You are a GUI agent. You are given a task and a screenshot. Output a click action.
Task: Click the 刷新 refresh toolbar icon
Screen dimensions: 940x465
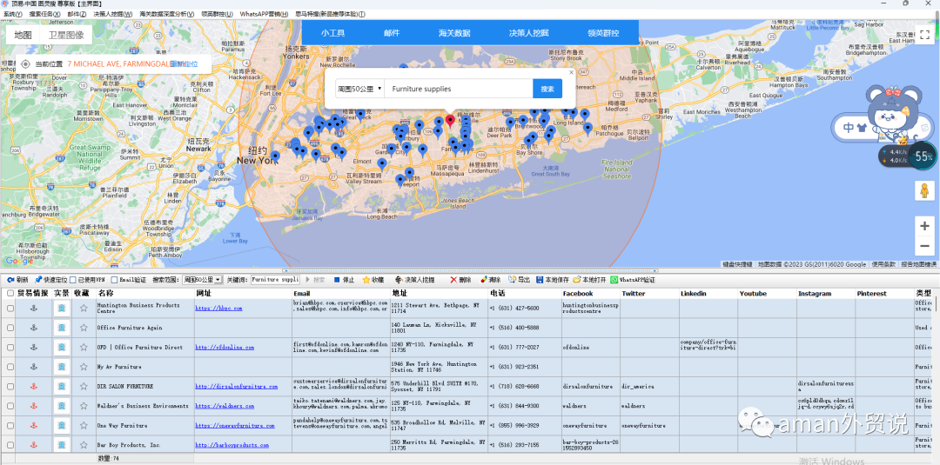click(x=10, y=280)
